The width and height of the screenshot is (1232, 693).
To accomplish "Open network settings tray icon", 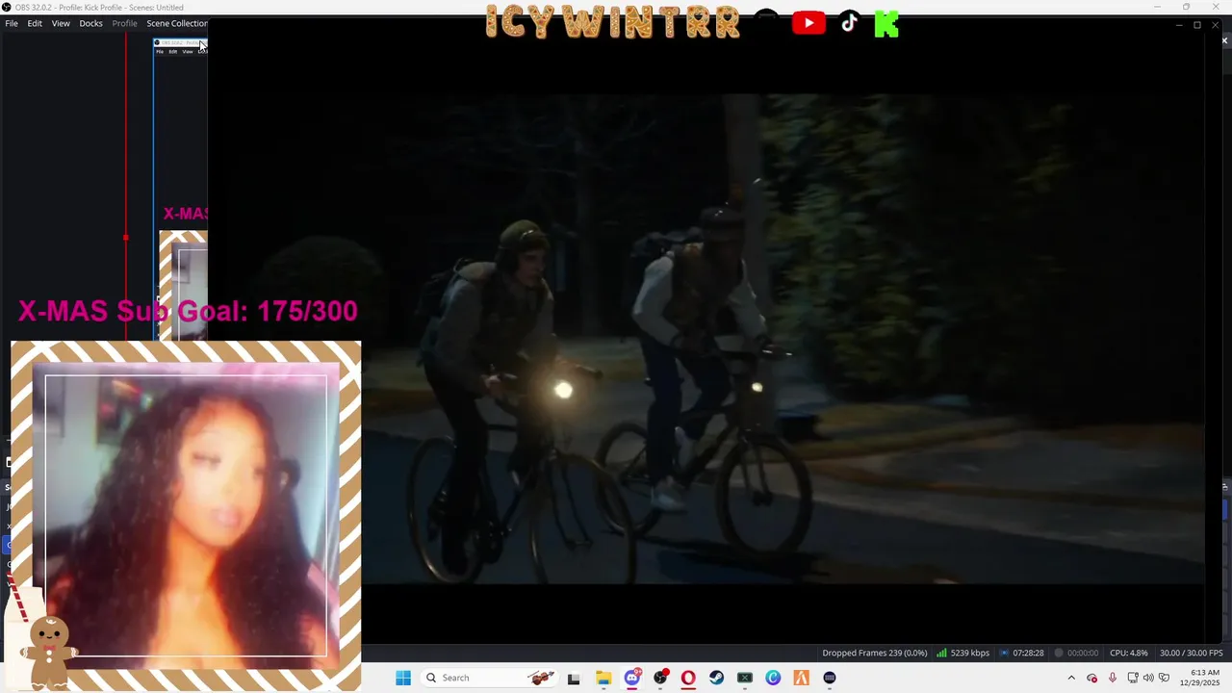I will tap(1133, 678).
